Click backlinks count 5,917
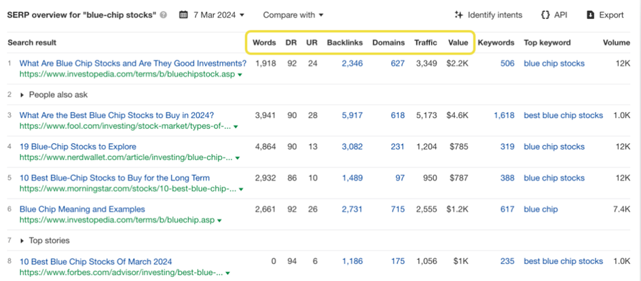This screenshot has height=281, width=641. [352, 115]
